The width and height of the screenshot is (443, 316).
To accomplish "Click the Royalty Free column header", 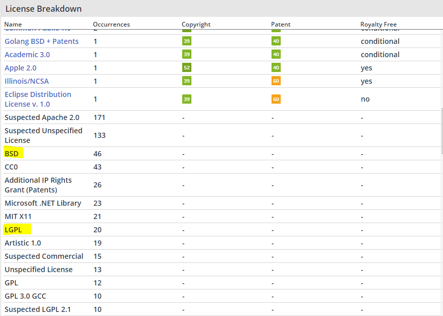I will tap(378, 25).
